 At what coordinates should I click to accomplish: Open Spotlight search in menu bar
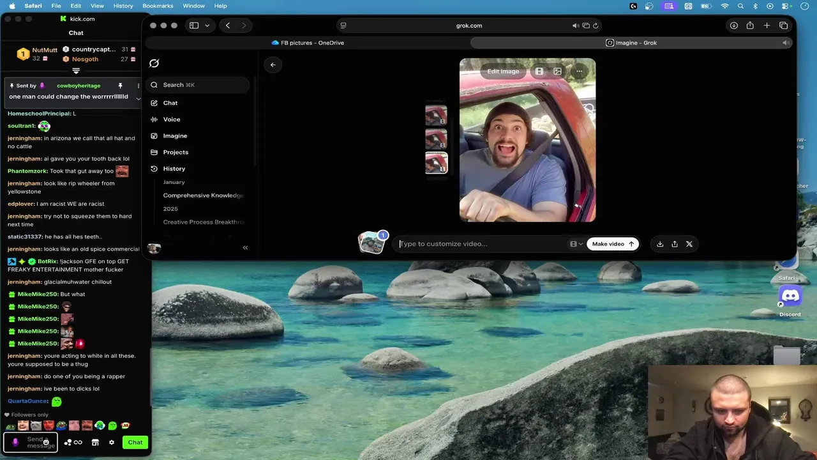pyautogui.click(x=740, y=6)
